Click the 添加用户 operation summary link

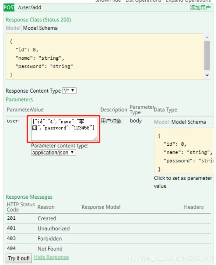pyautogui.click(x=200, y=8)
